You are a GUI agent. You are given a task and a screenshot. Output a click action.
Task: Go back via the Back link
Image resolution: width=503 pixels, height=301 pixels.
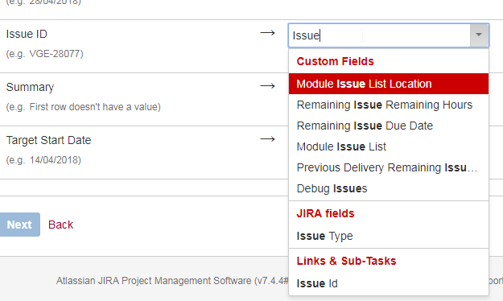click(60, 225)
